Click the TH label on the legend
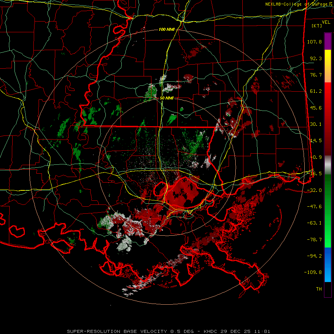The image size is (334, 334). coord(319,289)
